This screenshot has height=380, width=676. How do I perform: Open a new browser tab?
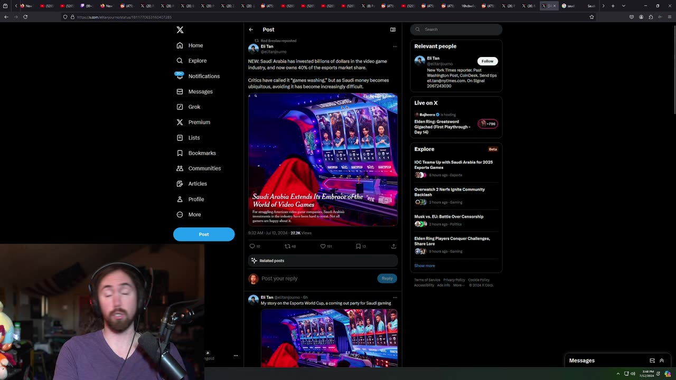[613, 6]
